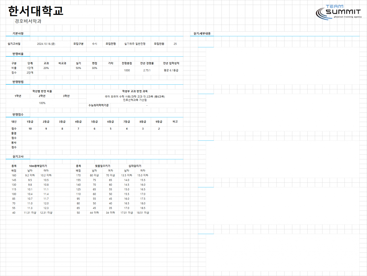Select the 전형총점 1000 cell
367x276 pixels.
tap(127, 70)
